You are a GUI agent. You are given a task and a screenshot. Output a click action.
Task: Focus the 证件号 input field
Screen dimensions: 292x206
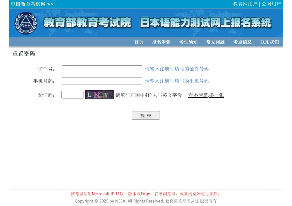pyautogui.click(x=102, y=69)
